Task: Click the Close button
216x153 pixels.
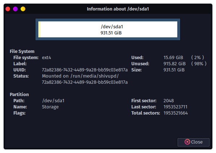Action: point(194,142)
